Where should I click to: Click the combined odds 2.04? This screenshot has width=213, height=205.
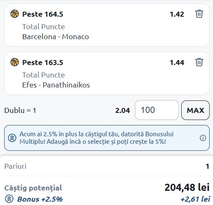[x=122, y=110]
